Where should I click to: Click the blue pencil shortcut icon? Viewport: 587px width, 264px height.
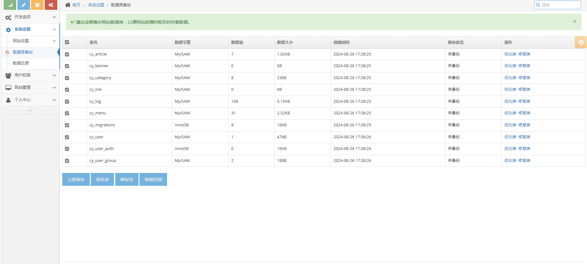(24, 5)
